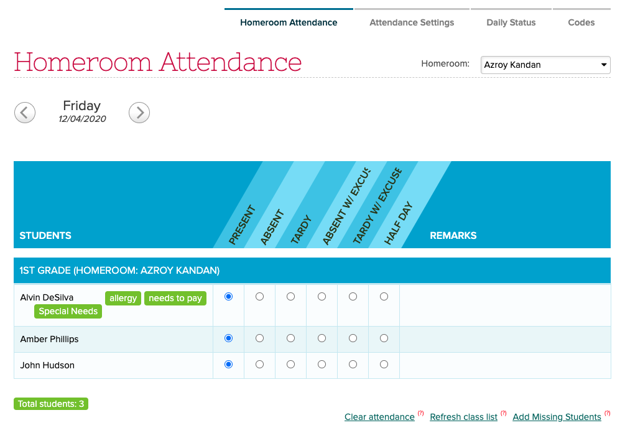Click help icon next to Clear attendance
The height and width of the screenshot is (433, 625).
pos(421,413)
